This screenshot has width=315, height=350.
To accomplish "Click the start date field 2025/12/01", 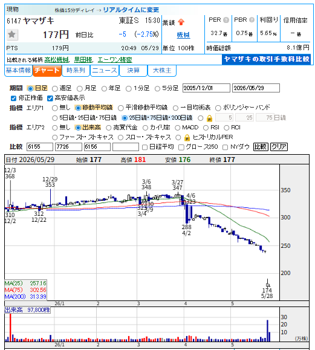I will click(206, 88).
